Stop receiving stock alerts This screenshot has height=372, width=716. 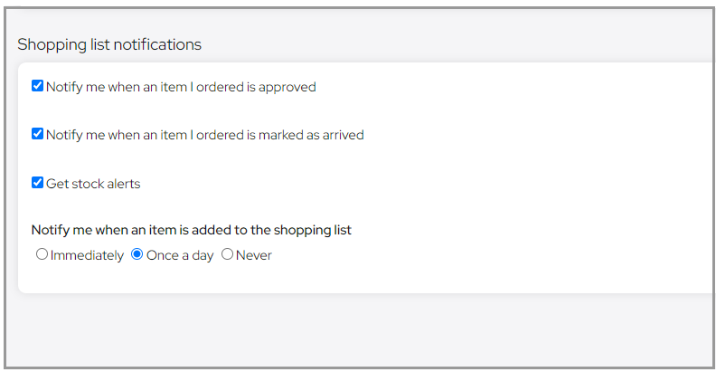37,182
